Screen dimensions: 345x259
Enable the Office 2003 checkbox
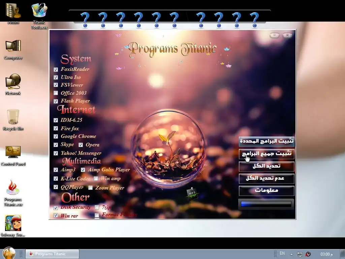point(56,93)
